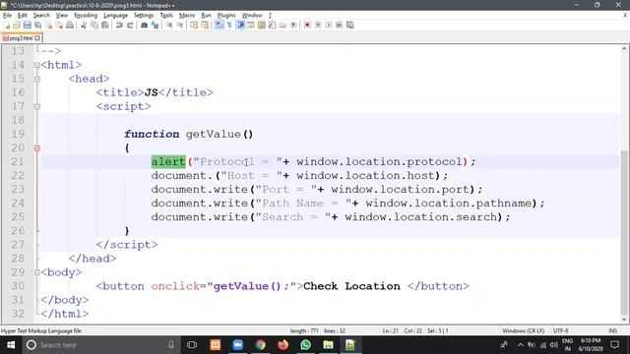
Task: Open WhatsApp from the taskbar
Action: point(305,345)
